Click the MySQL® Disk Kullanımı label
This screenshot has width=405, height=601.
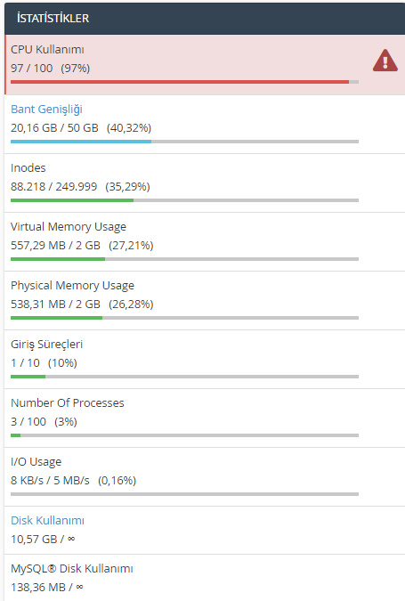tap(71, 568)
